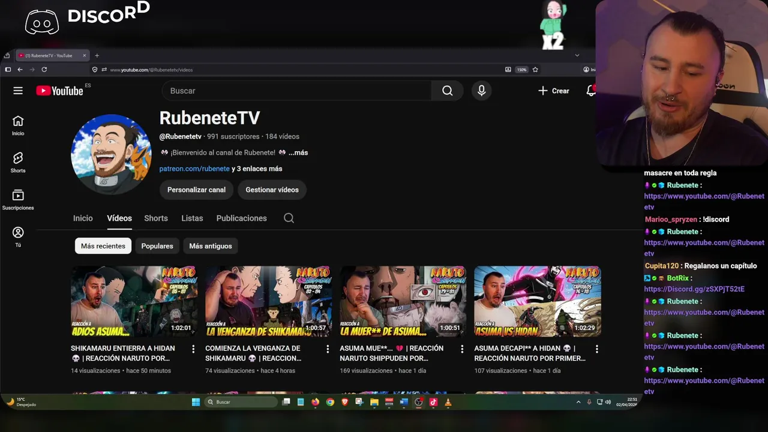Select the 'Más recientes' filter chip
This screenshot has height=432, width=768.
pos(103,246)
